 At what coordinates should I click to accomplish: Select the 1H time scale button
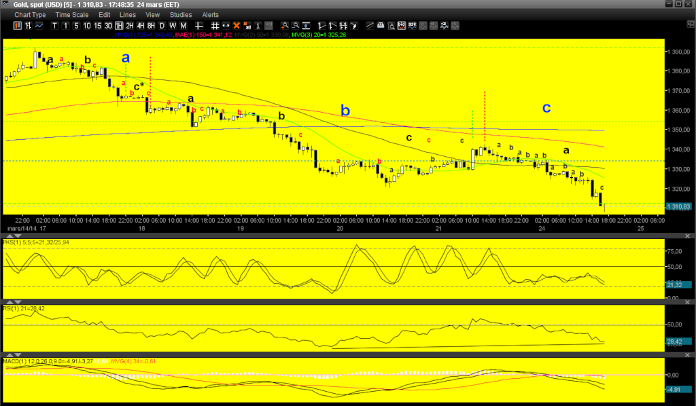click(x=119, y=26)
